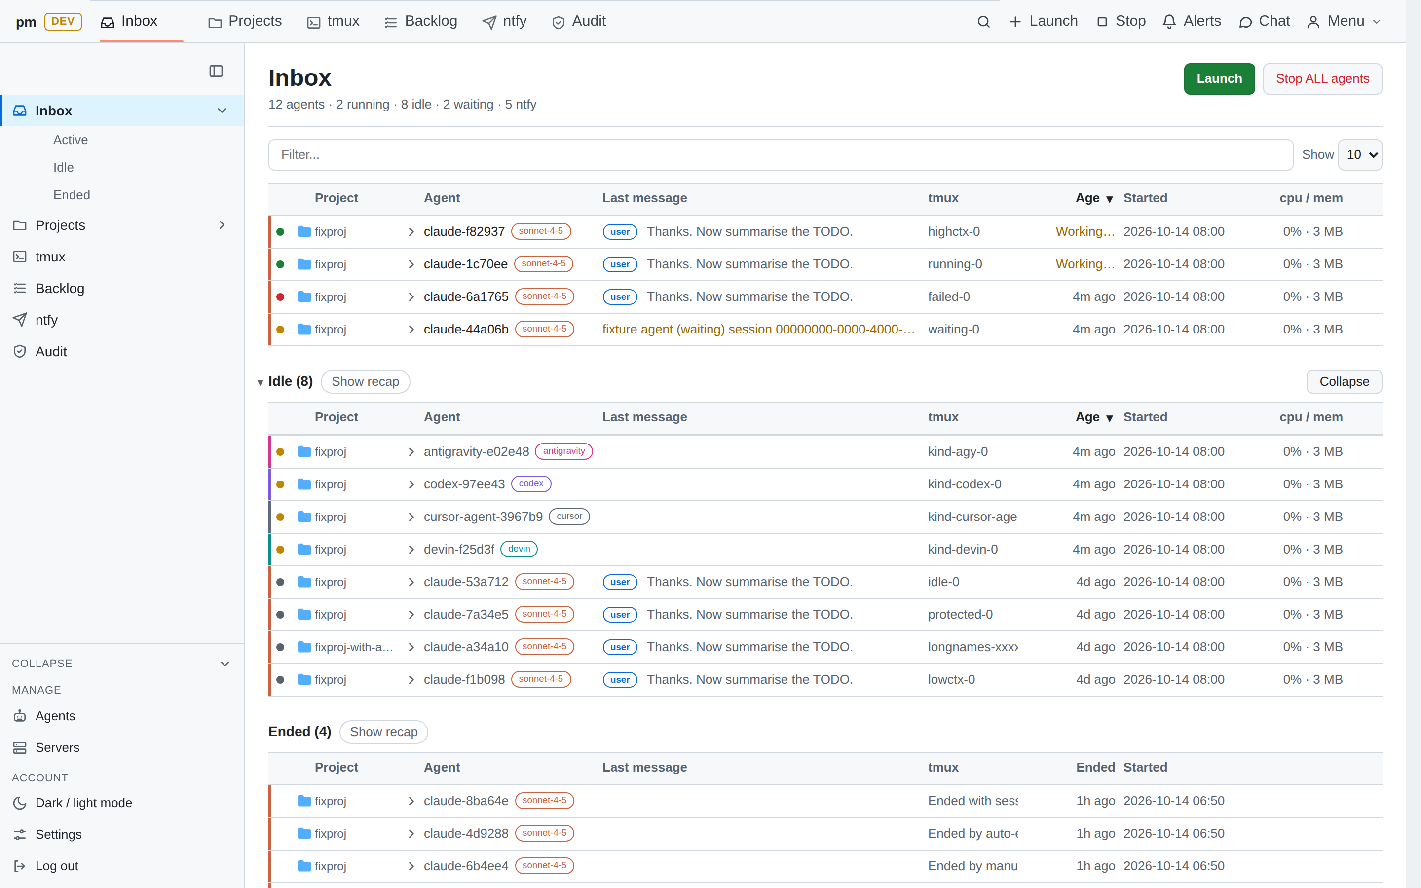
Task: Click the antigravity badge on antigravity-e02e48
Action: (563, 451)
